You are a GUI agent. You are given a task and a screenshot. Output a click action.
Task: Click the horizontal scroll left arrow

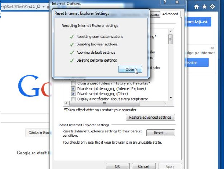tap(66, 103)
